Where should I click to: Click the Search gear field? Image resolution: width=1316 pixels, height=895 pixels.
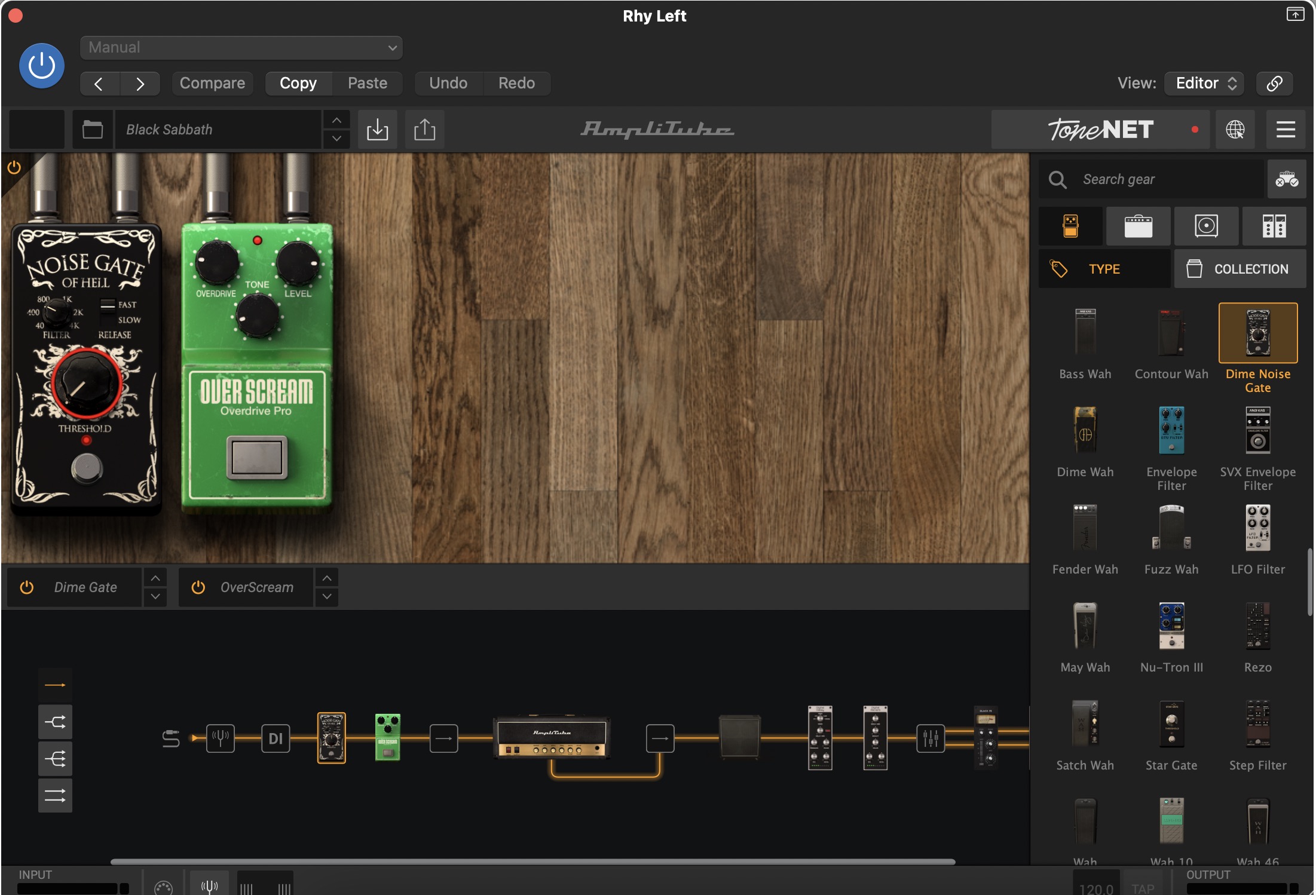(x=1152, y=179)
